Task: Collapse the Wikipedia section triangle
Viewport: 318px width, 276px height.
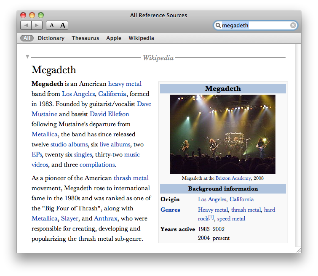Action: pyautogui.click(x=27, y=56)
